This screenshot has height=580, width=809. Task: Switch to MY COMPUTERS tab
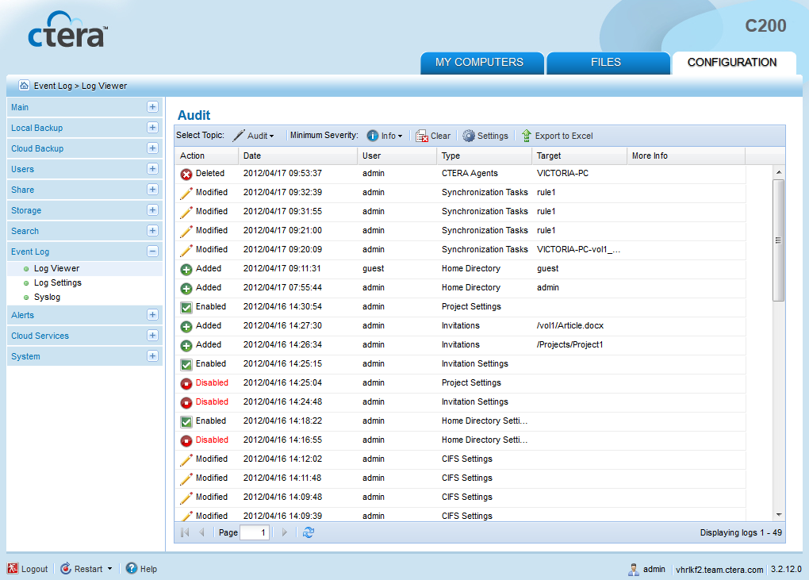[x=482, y=63]
